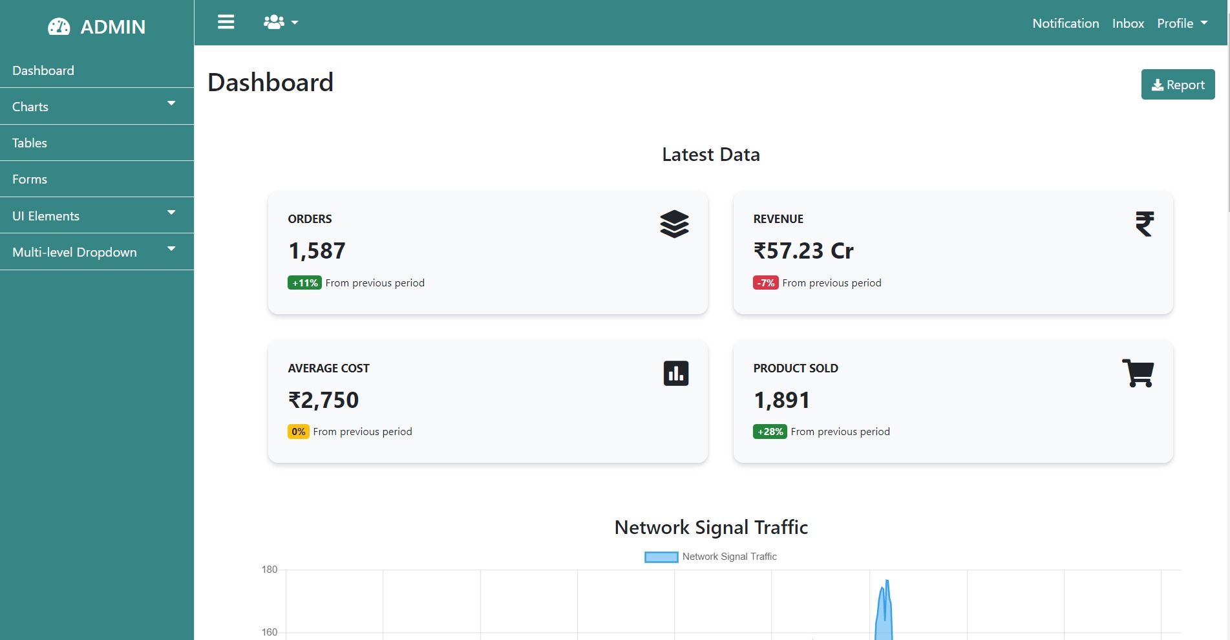Click the Average Cost bar chart icon
1230x640 pixels.
click(x=675, y=374)
